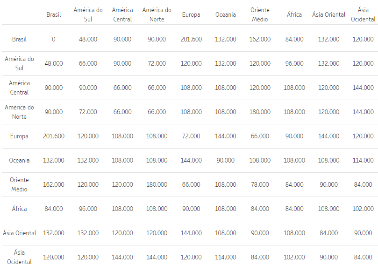The image size is (378, 265).
Task: Select 180.000 in the América do Norte row
Action: [x=260, y=112]
